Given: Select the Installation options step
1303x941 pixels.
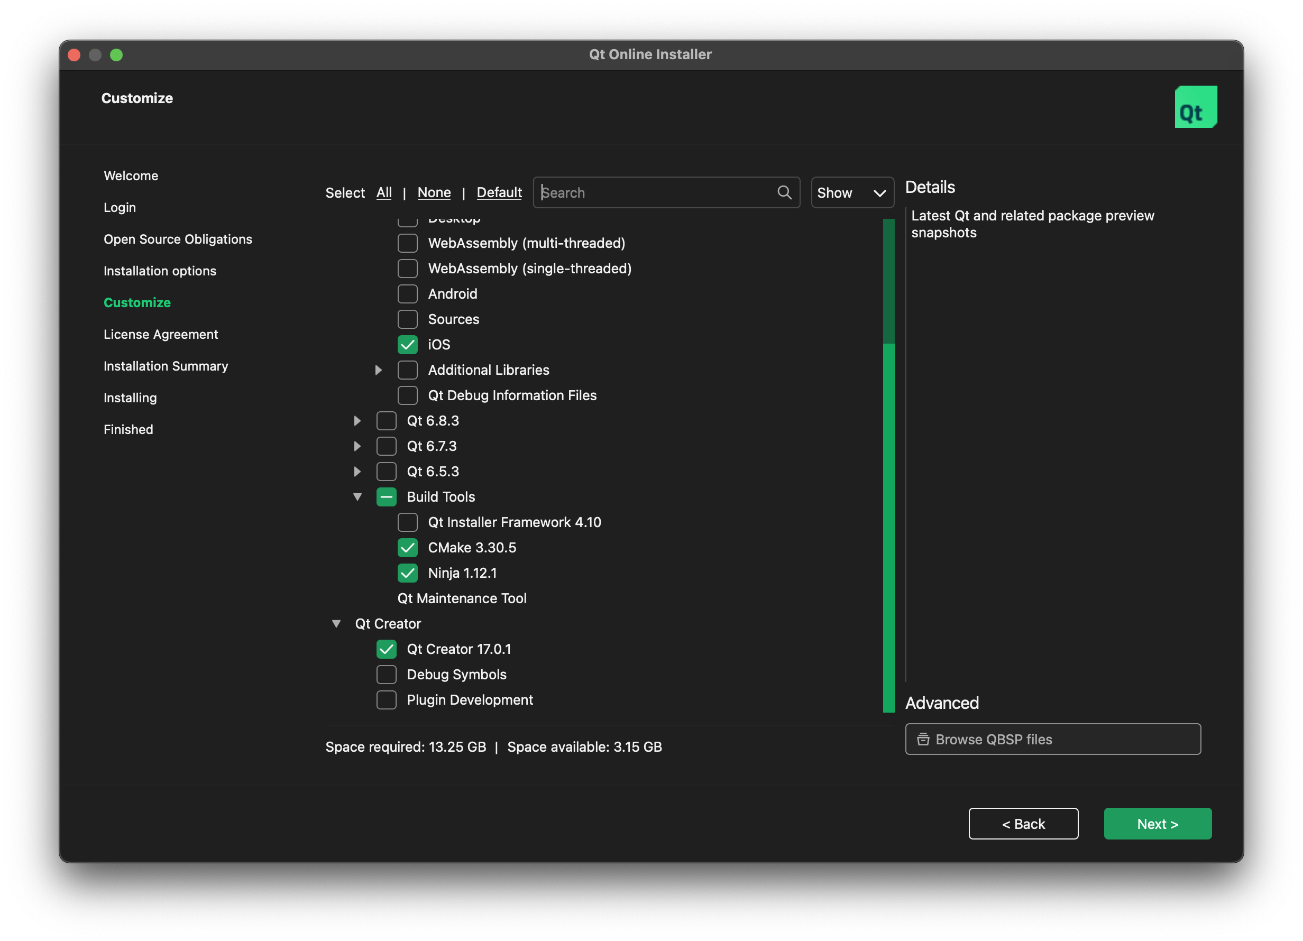Looking at the screenshot, I should 160,271.
